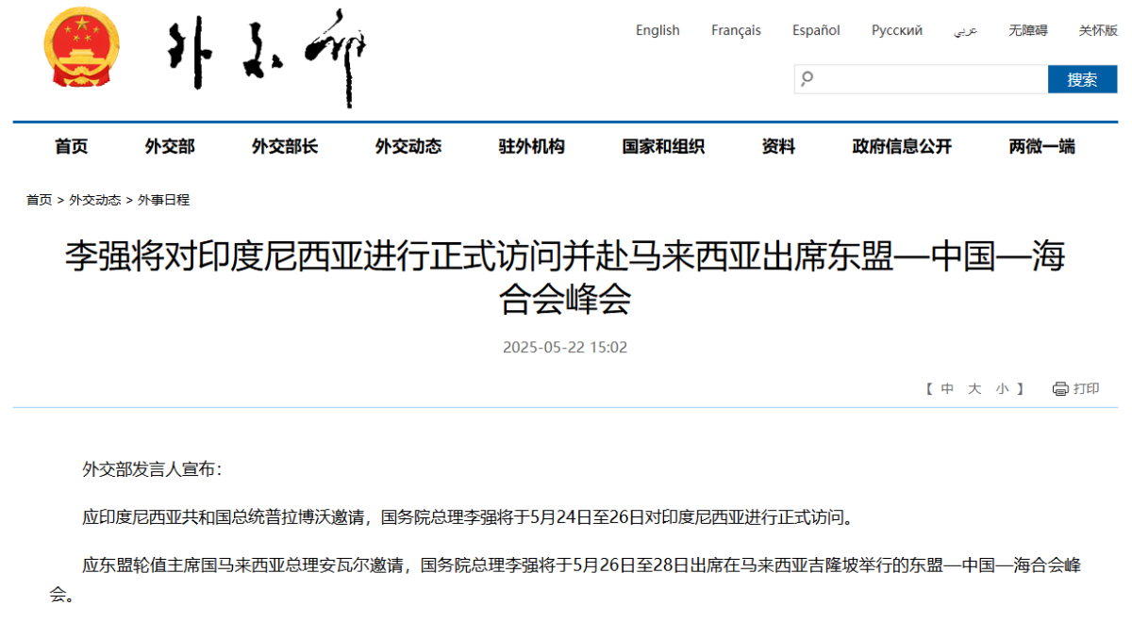Screen dimensions: 1132x638
Task: Switch language to English
Action: pos(658,30)
